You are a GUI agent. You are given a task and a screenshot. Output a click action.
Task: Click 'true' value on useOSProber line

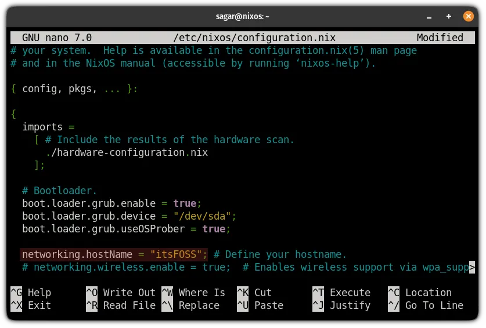214,229
